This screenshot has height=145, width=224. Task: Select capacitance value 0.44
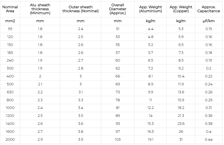tap(209, 139)
